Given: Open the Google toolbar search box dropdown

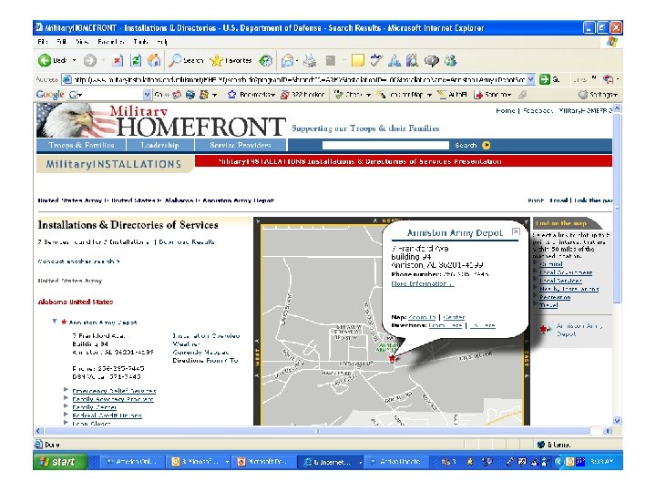Looking at the screenshot, I should click(x=147, y=95).
